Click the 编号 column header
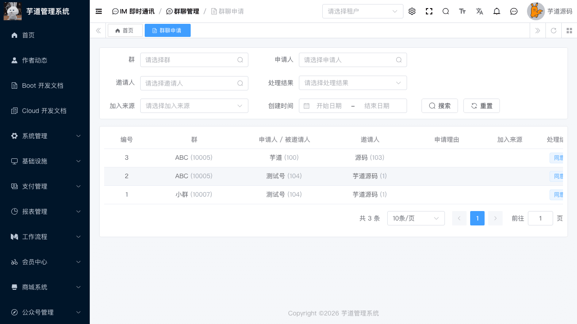Image resolution: width=577 pixels, height=324 pixels. tap(127, 139)
